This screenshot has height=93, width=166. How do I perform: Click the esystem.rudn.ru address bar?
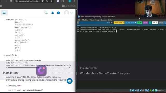pos(29,1)
